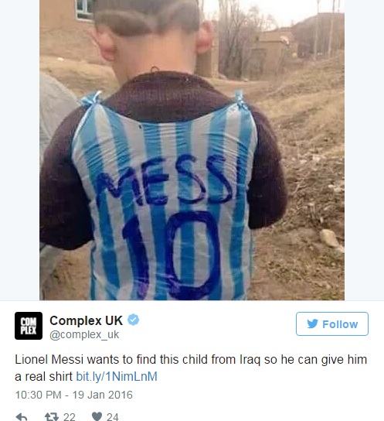View the 22 retweets count
384x421 pixels.
(69, 417)
